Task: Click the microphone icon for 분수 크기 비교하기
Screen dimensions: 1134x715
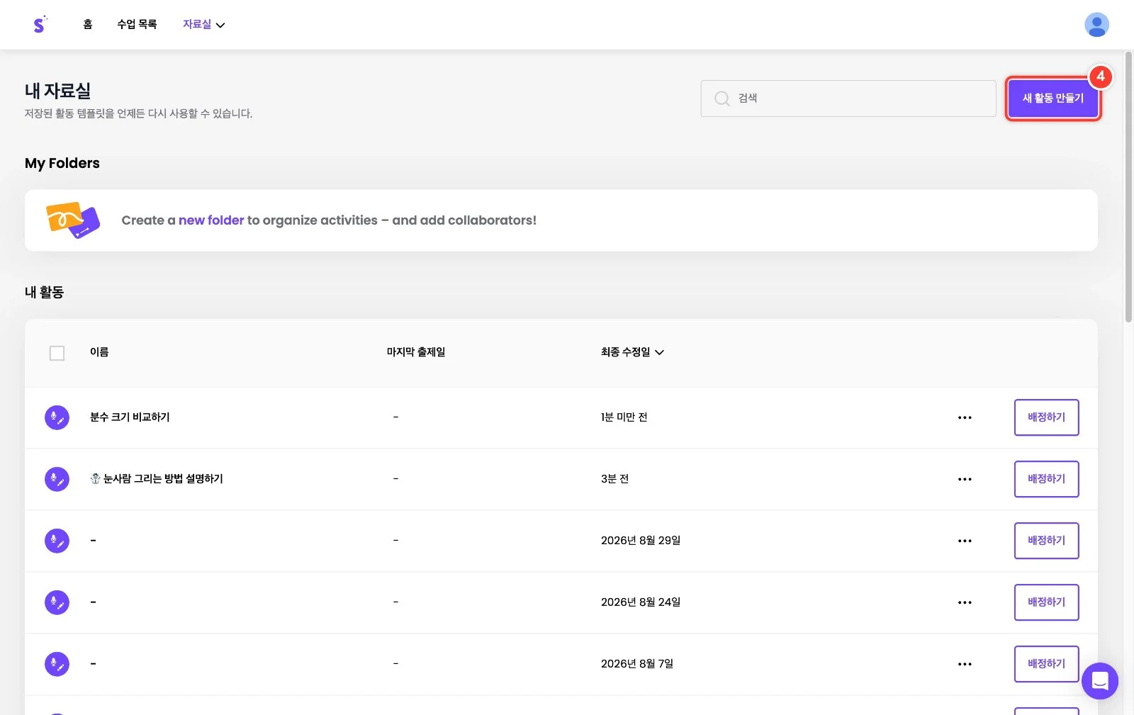Action: coord(57,417)
